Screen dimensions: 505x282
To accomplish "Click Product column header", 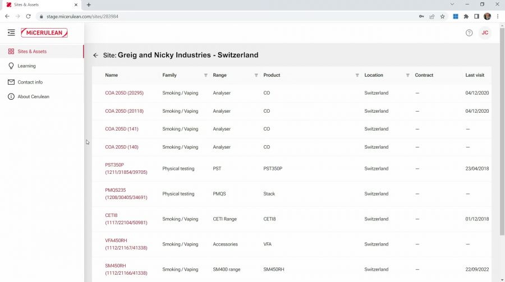I will 272,75.
